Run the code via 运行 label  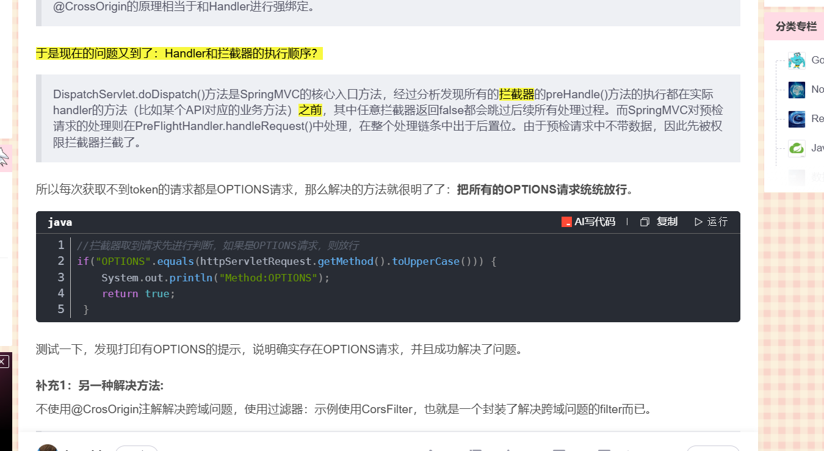[717, 222]
